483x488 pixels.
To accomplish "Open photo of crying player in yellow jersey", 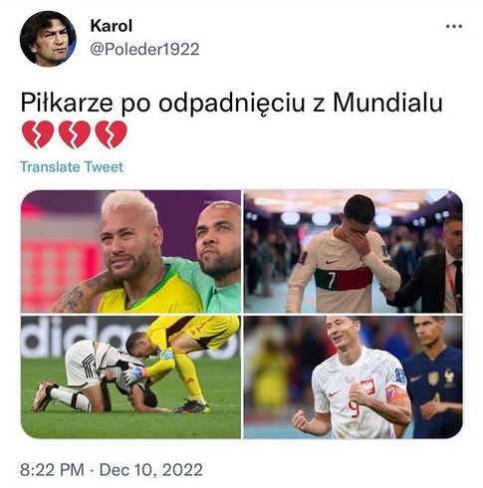I will point(130,251).
